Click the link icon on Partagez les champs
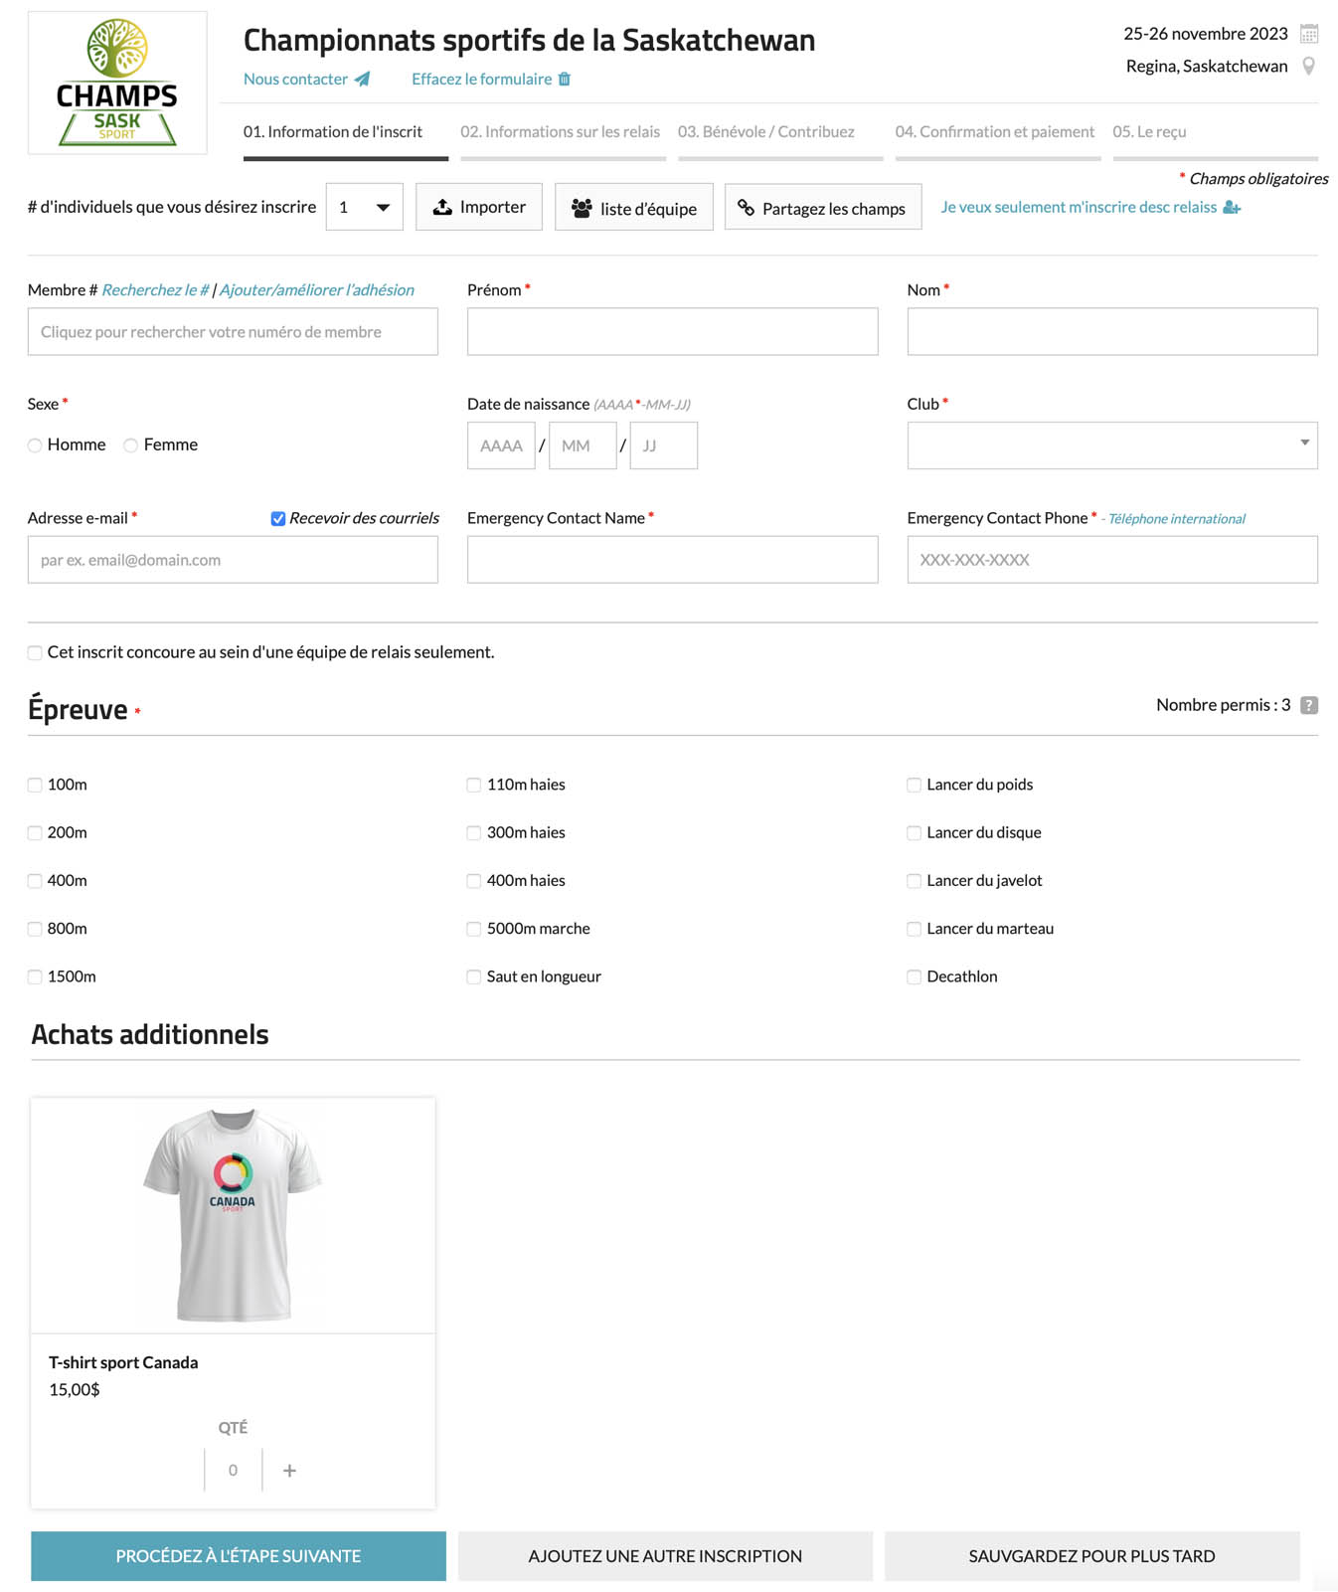 [x=746, y=208]
